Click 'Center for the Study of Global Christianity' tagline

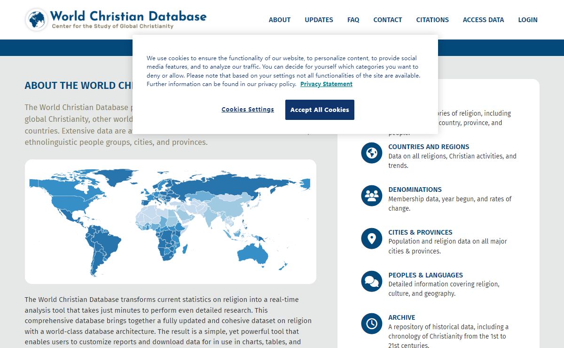pos(113,26)
